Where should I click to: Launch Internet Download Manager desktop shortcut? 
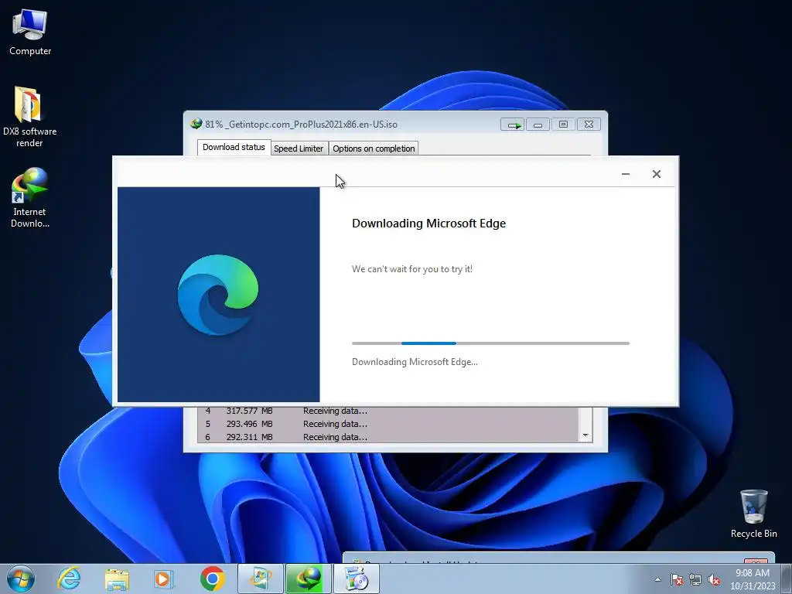tap(30, 197)
